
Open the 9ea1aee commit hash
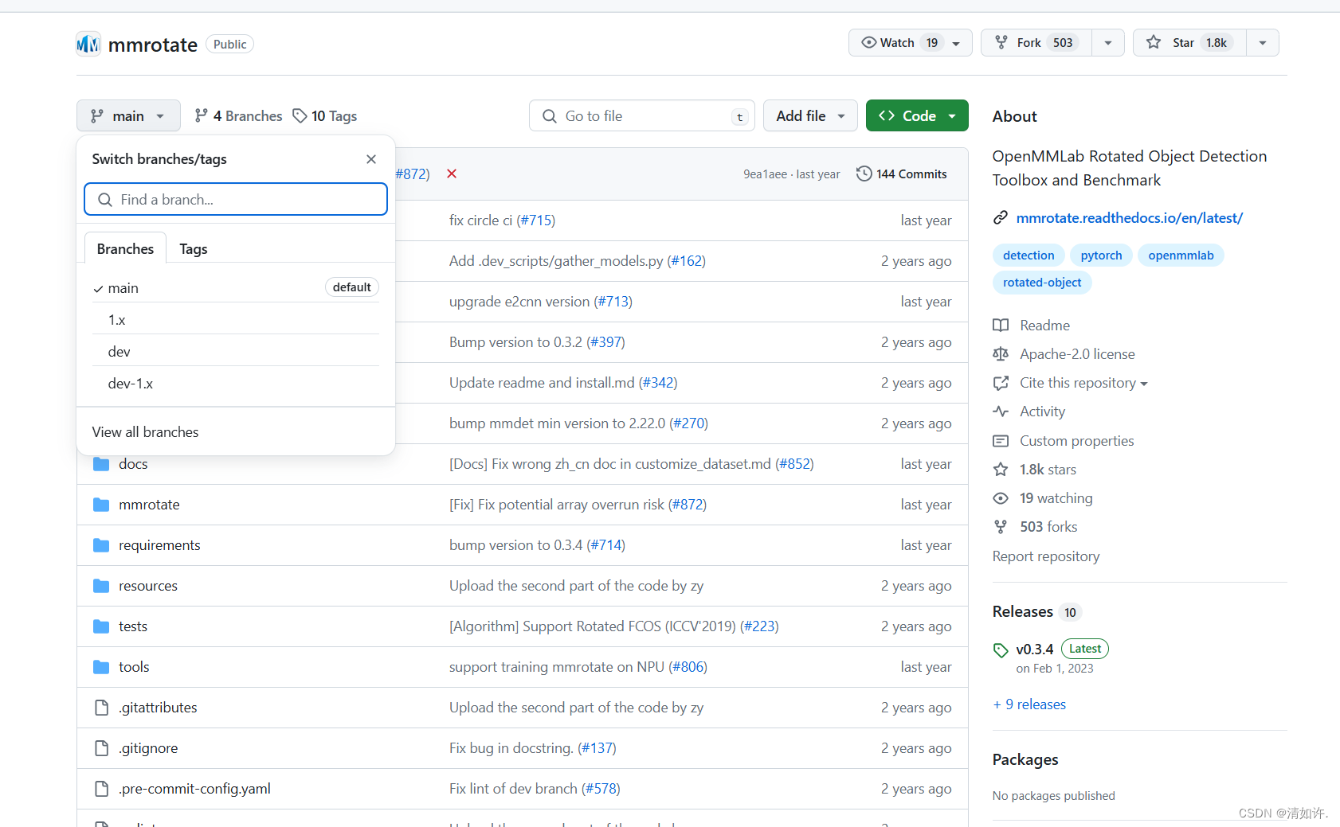765,174
